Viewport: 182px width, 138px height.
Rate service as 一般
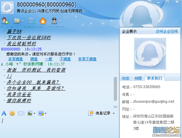[x=48, y=59]
